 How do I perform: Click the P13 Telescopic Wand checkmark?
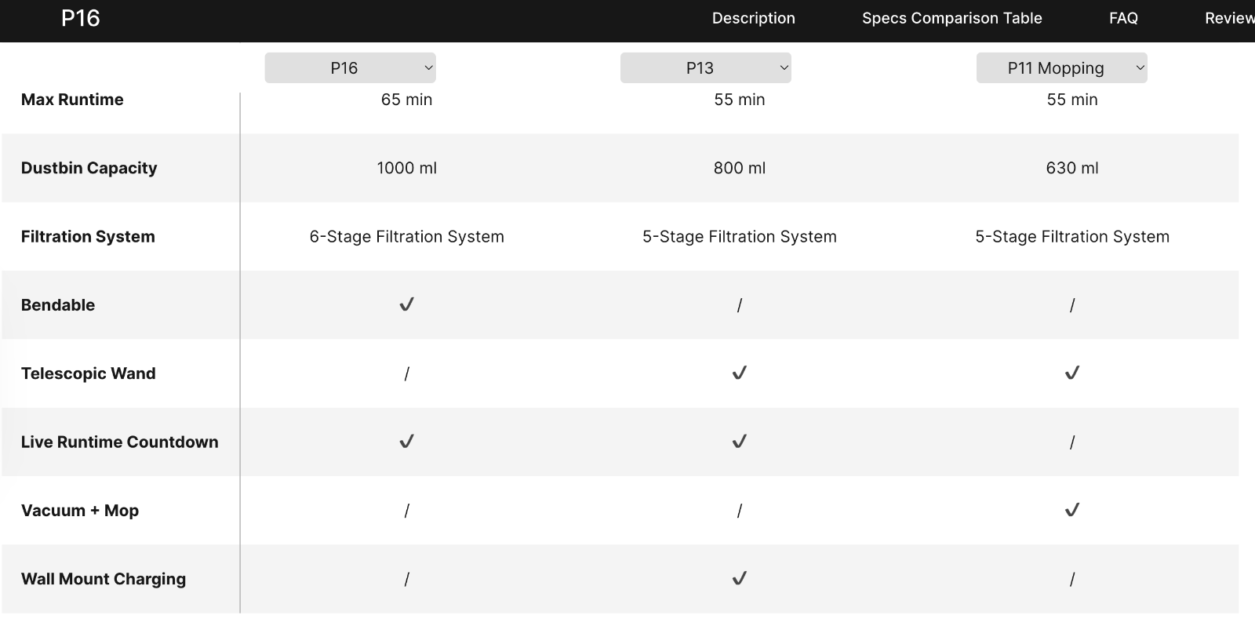click(x=739, y=373)
